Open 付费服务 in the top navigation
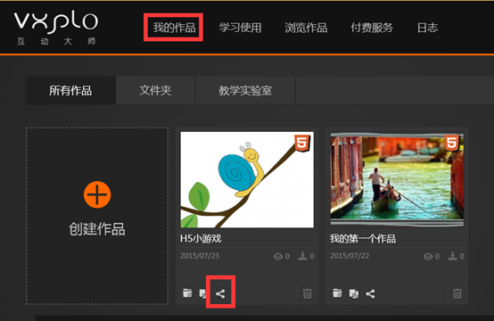Viewport: 494px width, 321px height. 372,28
